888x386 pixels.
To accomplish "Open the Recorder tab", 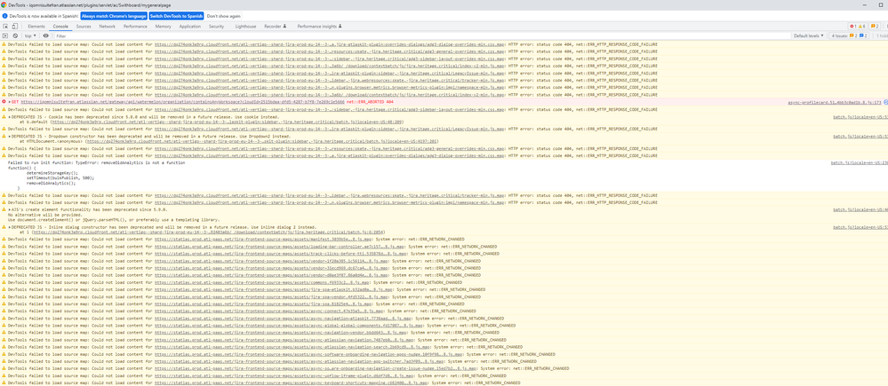I will tap(276, 27).
